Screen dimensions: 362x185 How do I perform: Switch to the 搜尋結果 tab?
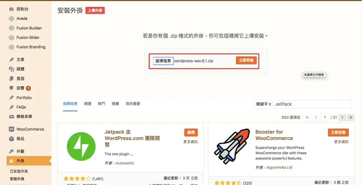coord(70,104)
